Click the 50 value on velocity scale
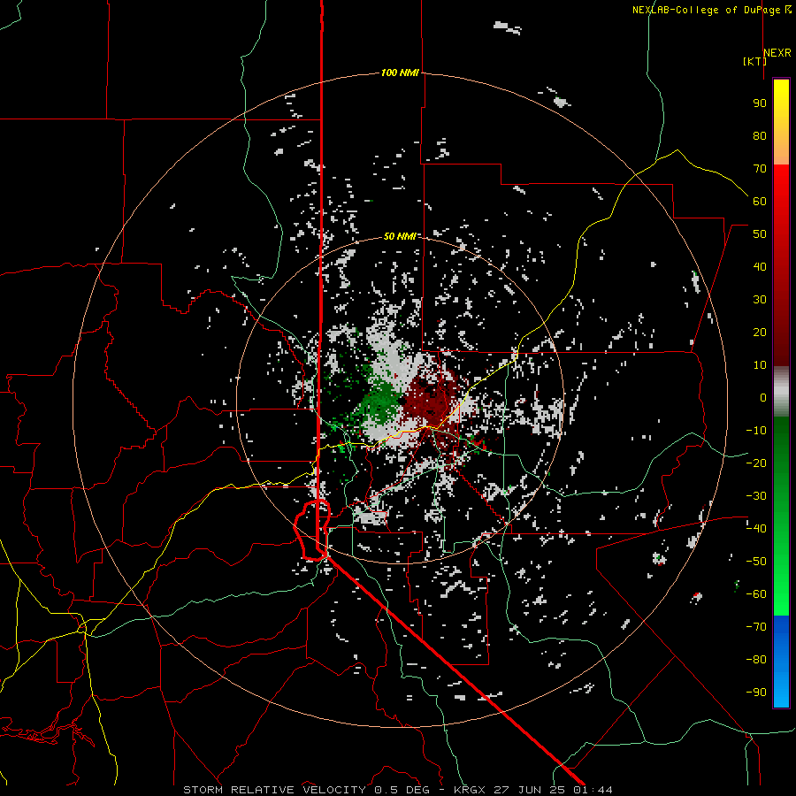 click(x=760, y=234)
